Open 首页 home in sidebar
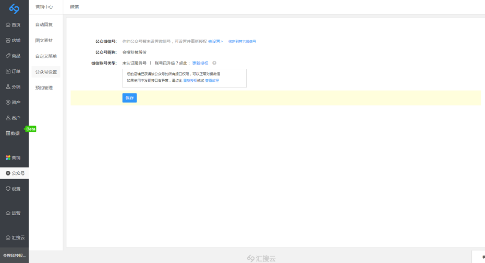This screenshot has width=485, height=263. [14, 24]
